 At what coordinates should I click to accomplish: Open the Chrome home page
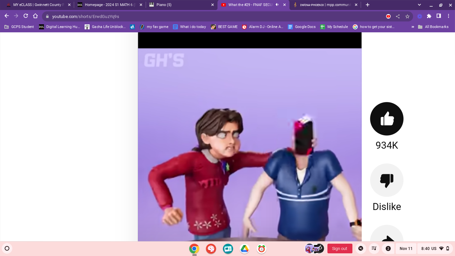(35, 16)
